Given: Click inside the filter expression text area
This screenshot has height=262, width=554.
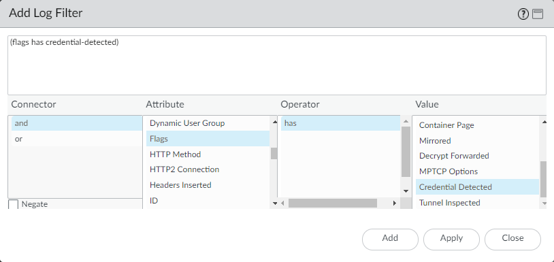Looking at the screenshot, I should (x=276, y=65).
